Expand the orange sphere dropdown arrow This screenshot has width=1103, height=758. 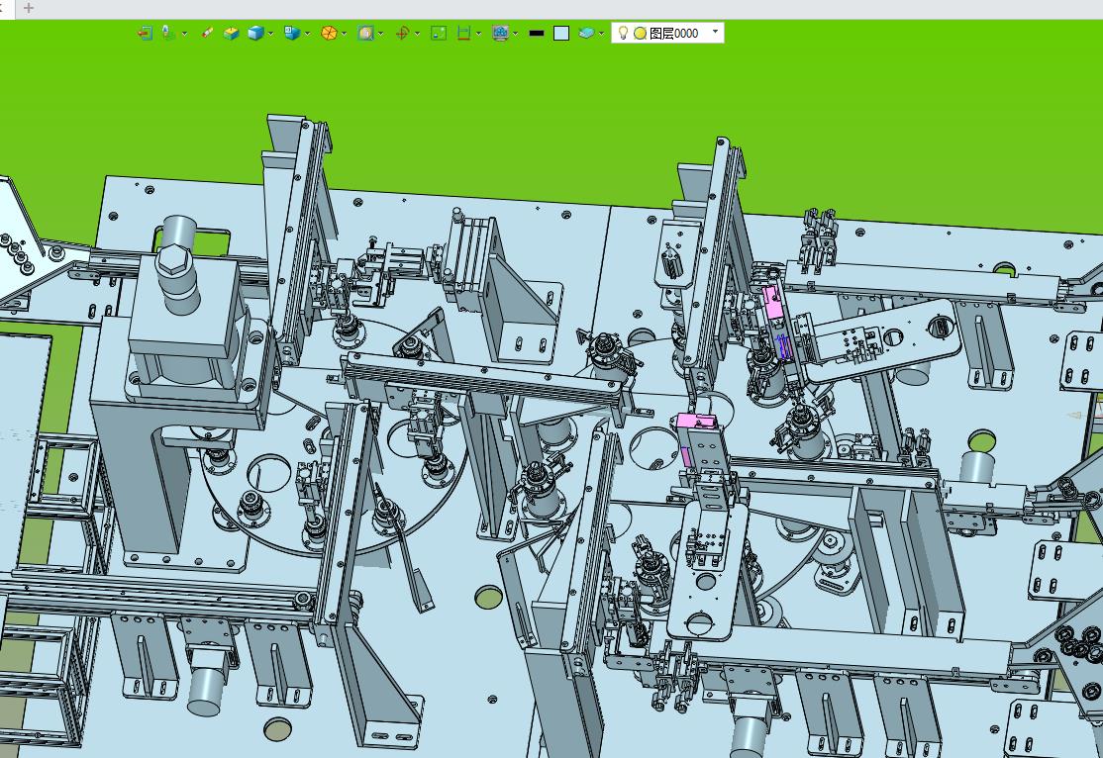[x=344, y=33]
